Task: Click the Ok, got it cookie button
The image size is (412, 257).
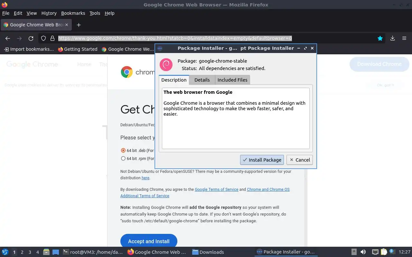Action: [x=385, y=85]
